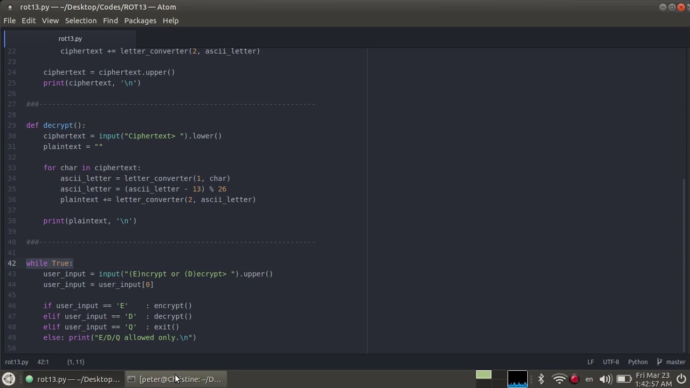Open the Edit menu
690x388 pixels.
29,20
